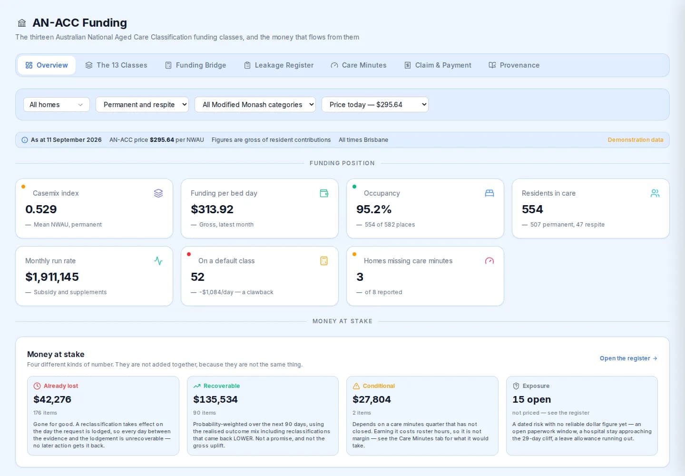This screenshot has width=685, height=476.
Task: Click the All times Brisbane note
Action: [x=363, y=140]
